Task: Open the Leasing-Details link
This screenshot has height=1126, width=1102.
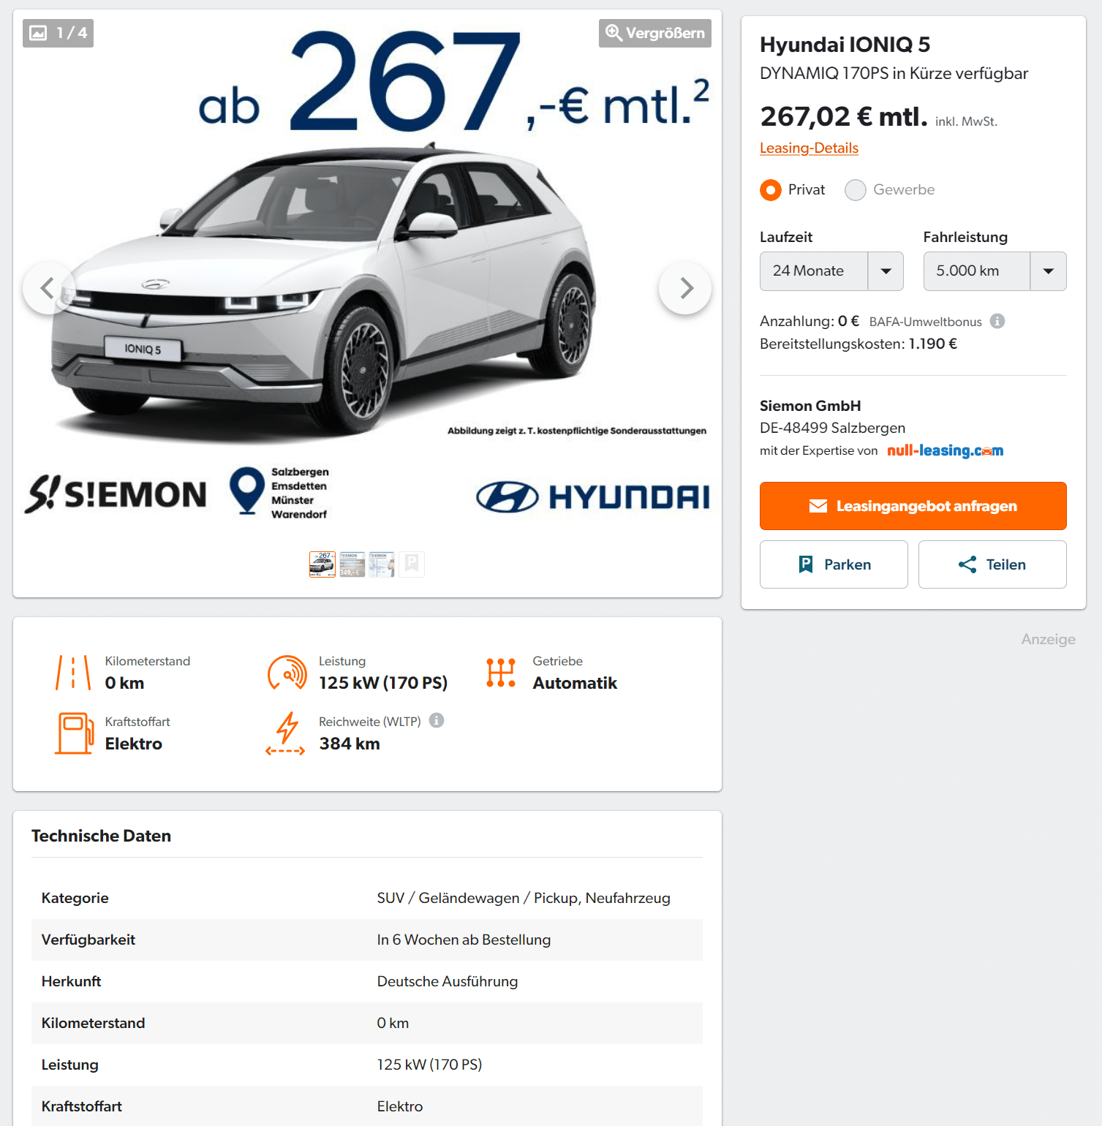Action: 809,148
